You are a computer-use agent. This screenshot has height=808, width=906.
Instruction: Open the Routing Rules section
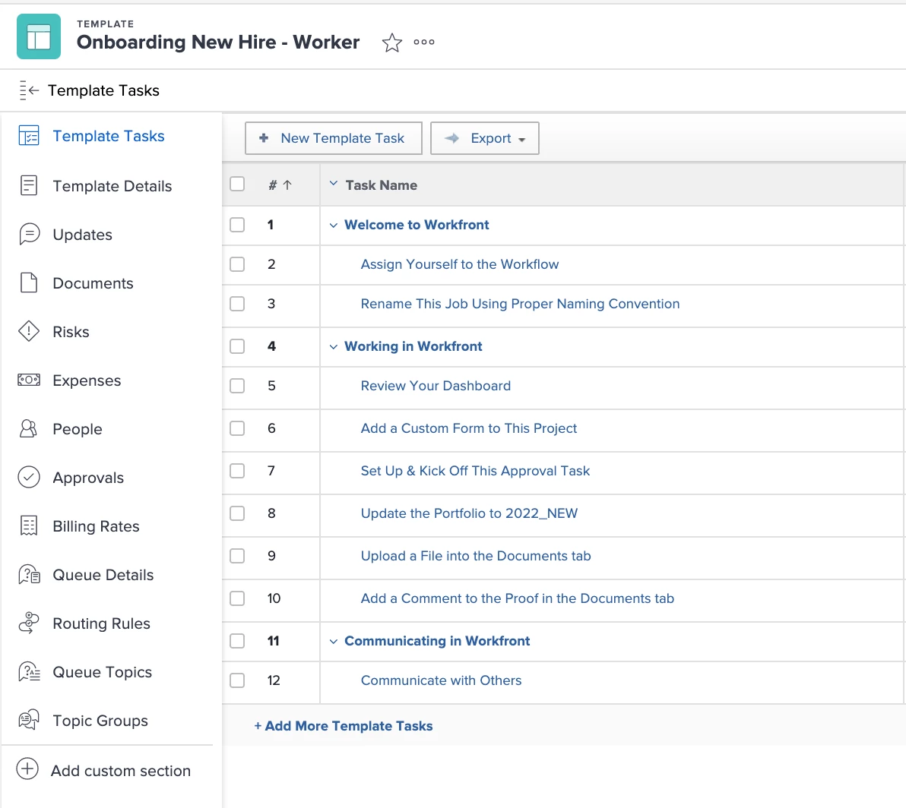(x=101, y=623)
